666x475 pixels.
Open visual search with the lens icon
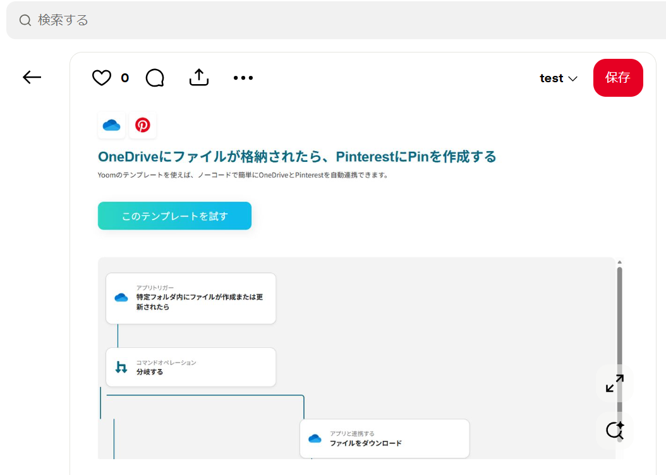[x=615, y=430]
